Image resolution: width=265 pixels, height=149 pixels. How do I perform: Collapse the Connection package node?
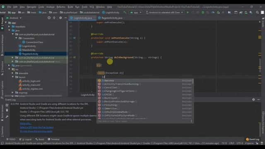[17, 38]
